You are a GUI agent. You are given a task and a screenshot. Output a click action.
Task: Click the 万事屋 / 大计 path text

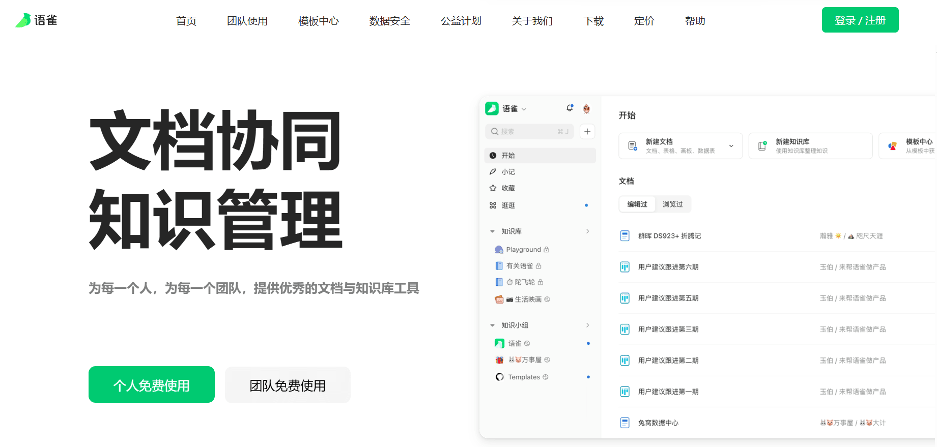coord(853,423)
